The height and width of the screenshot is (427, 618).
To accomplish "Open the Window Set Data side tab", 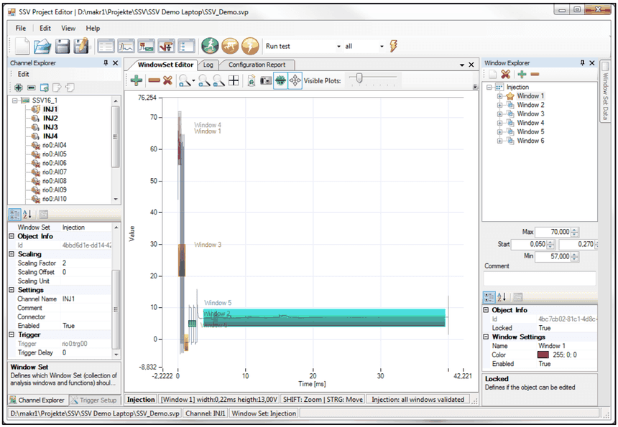I will tap(605, 93).
